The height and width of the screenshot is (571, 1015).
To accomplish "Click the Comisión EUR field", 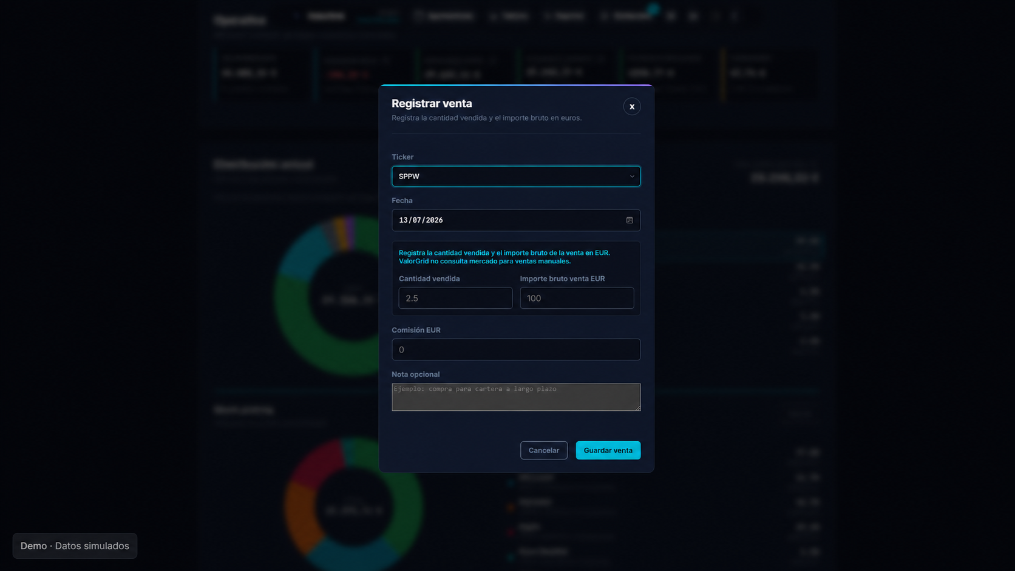I will coord(516,350).
